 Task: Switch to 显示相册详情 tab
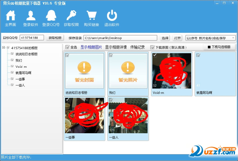(x=116, y=47)
